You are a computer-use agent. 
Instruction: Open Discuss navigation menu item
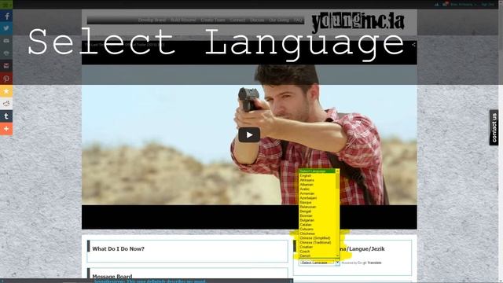(x=257, y=20)
